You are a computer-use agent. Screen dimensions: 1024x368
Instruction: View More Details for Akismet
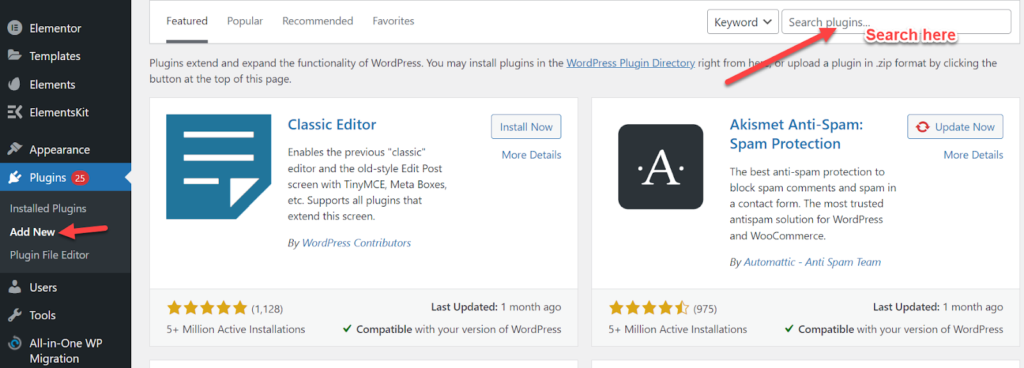pos(973,155)
